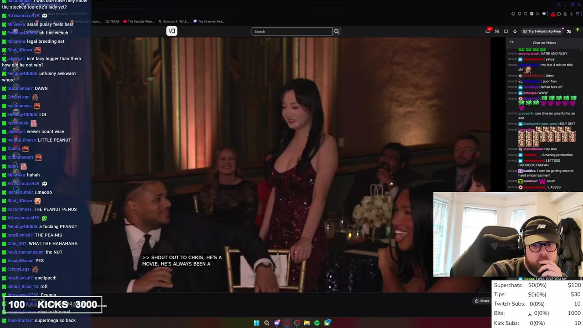The width and height of the screenshot is (583, 328).
Task: Click the streamer webcam overlay
Action: pos(508,234)
